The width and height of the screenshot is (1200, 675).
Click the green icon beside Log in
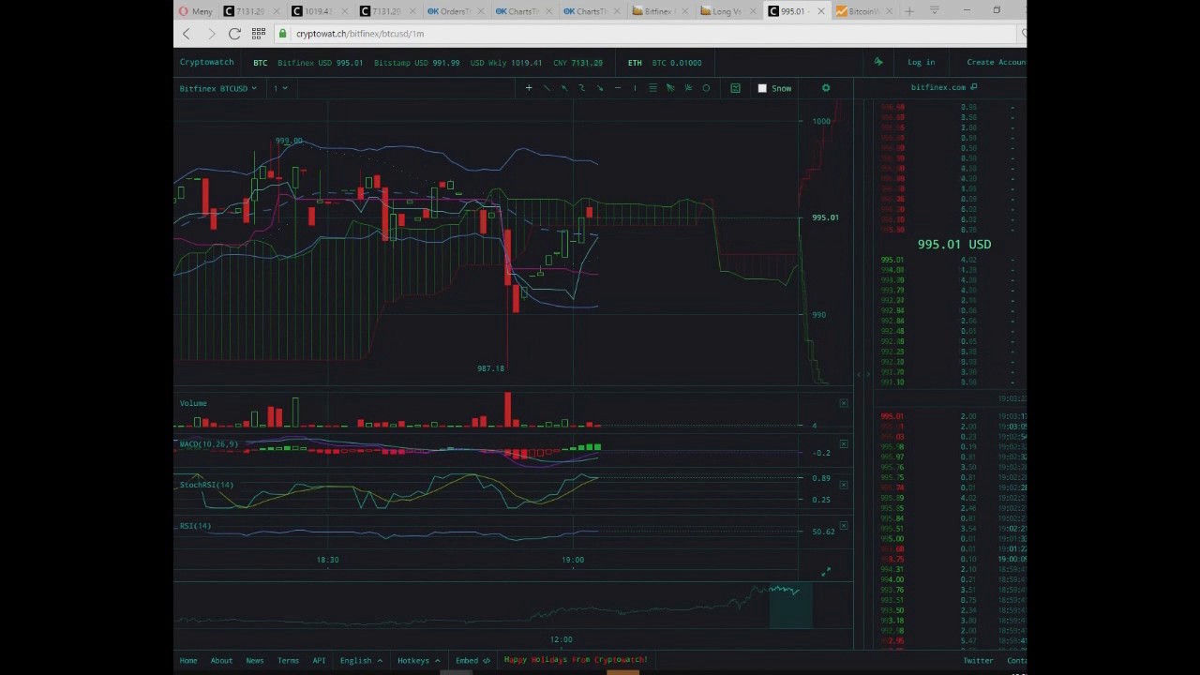pyautogui.click(x=878, y=62)
